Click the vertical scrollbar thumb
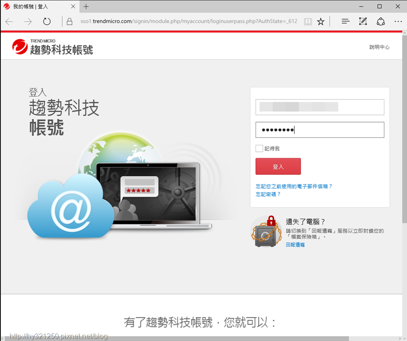The width and height of the screenshot is (407, 341). tap(404, 129)
